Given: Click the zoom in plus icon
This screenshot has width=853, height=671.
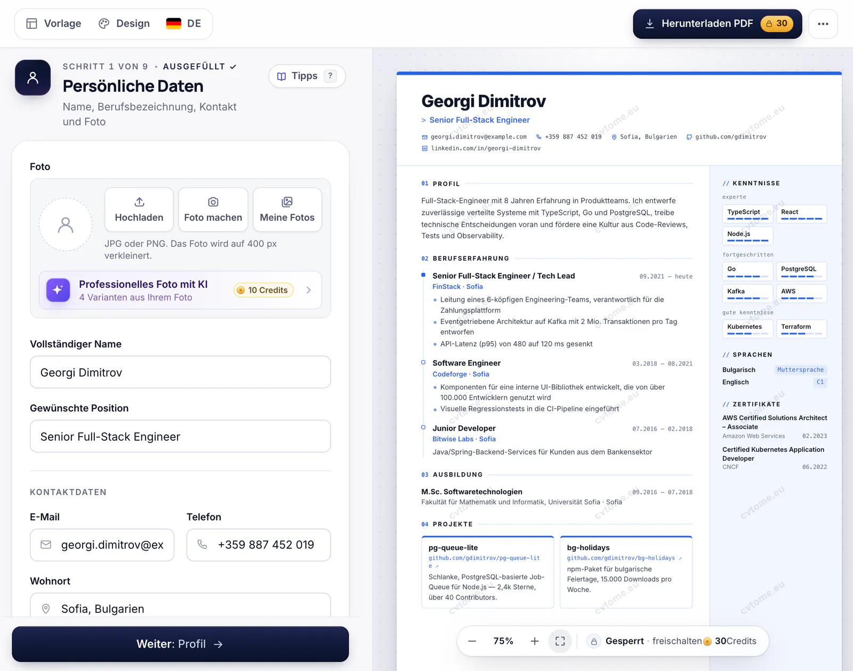Looking at the screenshot, I should tap(535, 641).
